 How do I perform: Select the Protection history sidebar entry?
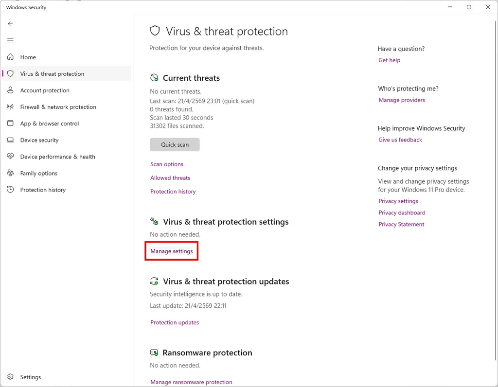click(x=42, y=190)
